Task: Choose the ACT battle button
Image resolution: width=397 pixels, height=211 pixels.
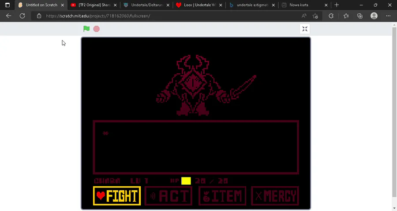Action: coord(169,196)
